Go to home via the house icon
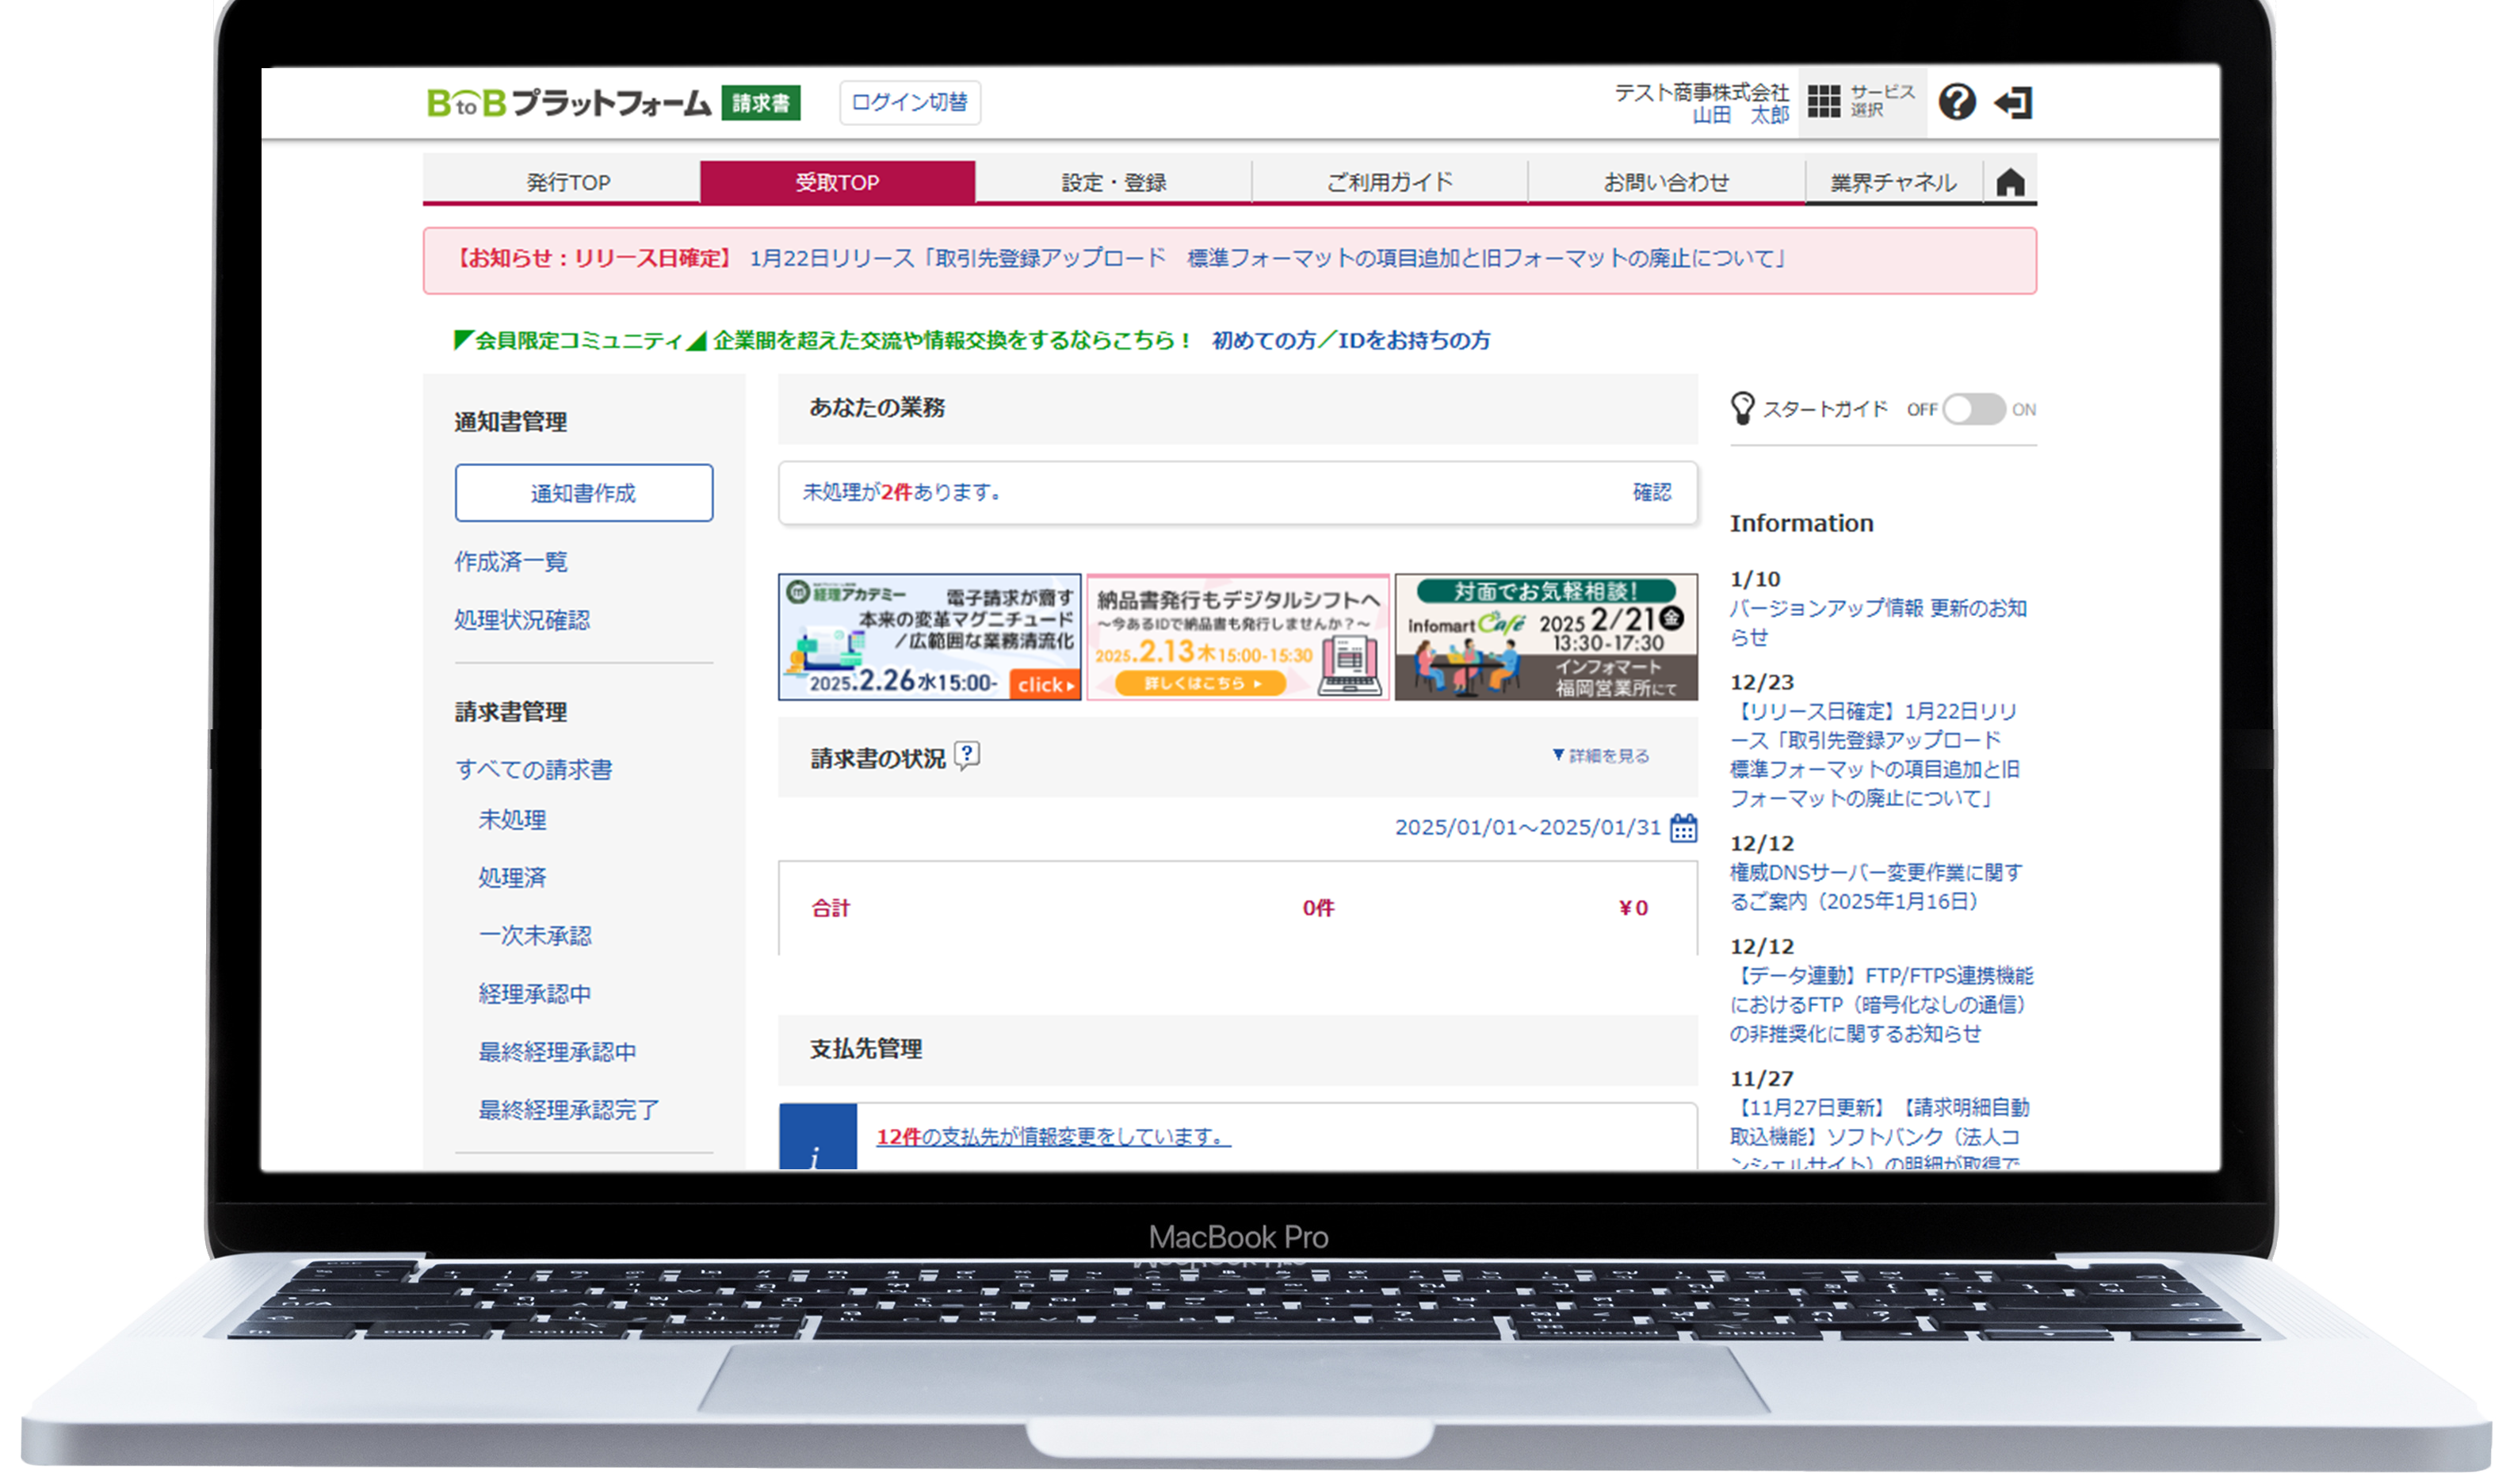This screenshot has width=2510, height=1484. tap(2010, 182)
